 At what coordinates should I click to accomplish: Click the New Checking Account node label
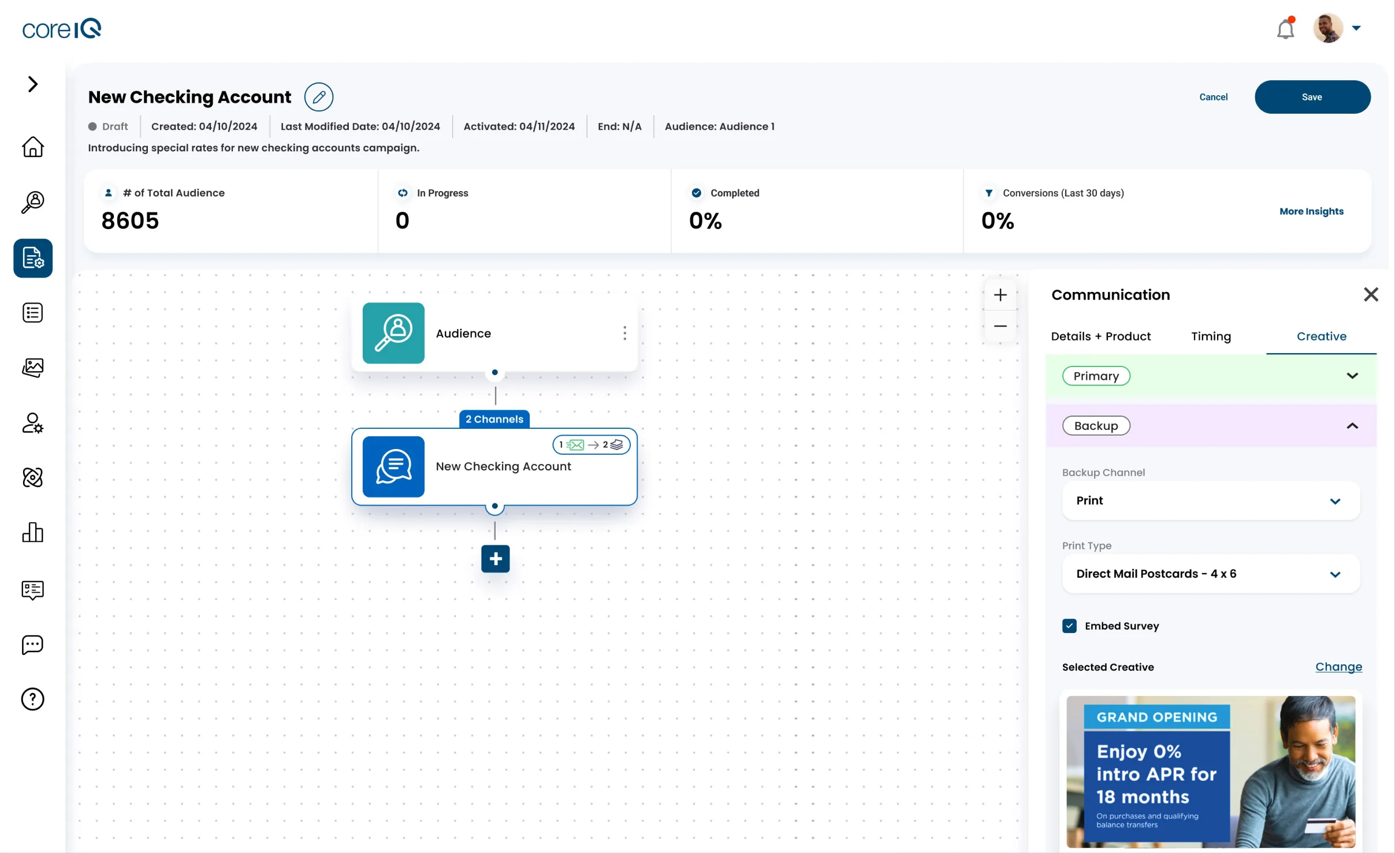coord(503,466)
